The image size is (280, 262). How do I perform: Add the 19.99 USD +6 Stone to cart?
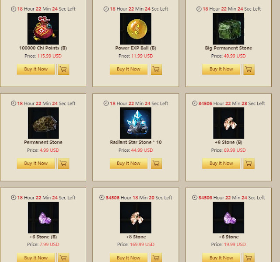(249, 257)
